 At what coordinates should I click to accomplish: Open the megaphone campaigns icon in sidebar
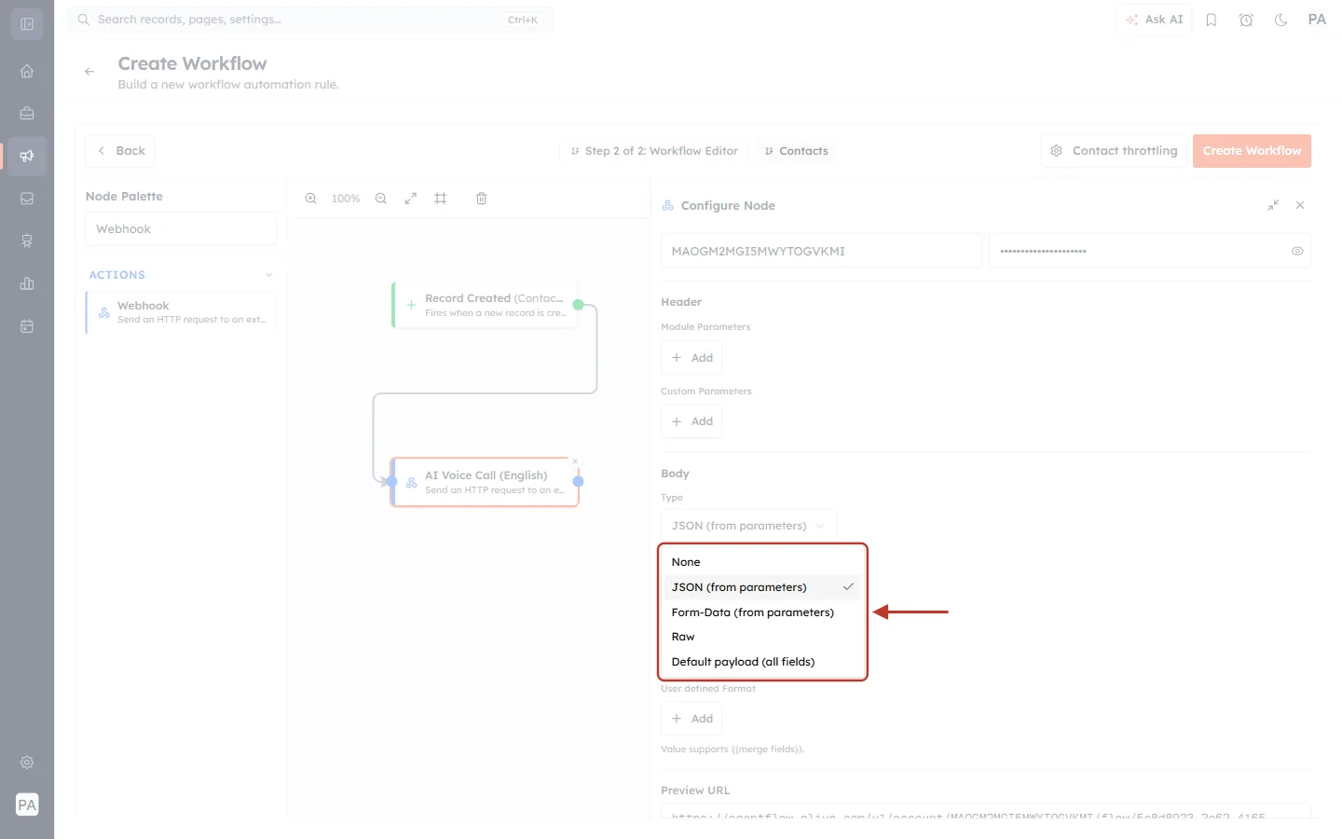(x=27, y=156)
